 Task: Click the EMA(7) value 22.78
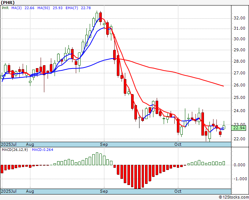tap(86, 8)
